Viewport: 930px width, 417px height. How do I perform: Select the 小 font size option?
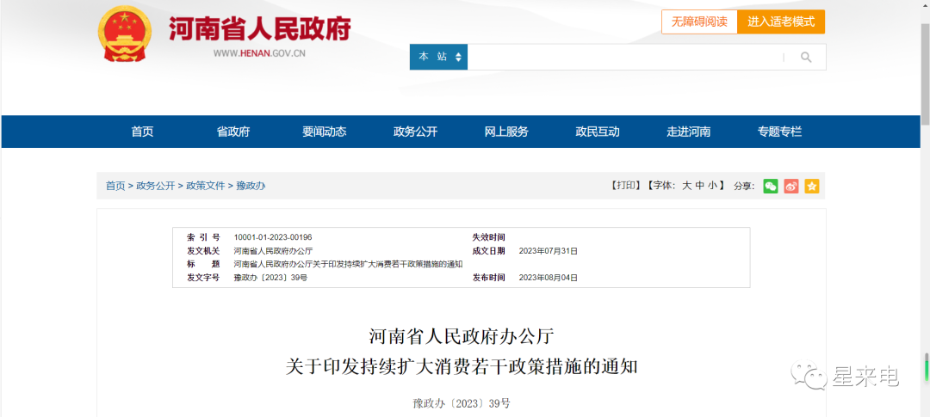[x=713, y=186]
